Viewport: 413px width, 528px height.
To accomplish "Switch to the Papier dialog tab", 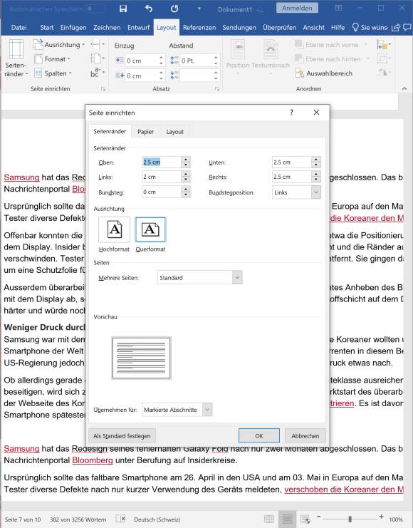I will (x=146, y=132).
